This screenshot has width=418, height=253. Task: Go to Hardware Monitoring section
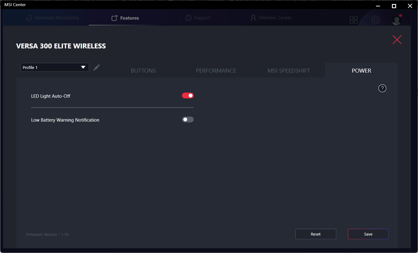tap(52, 18)
